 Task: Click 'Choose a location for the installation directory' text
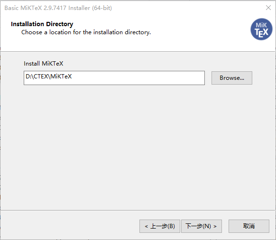pos(86,32)
